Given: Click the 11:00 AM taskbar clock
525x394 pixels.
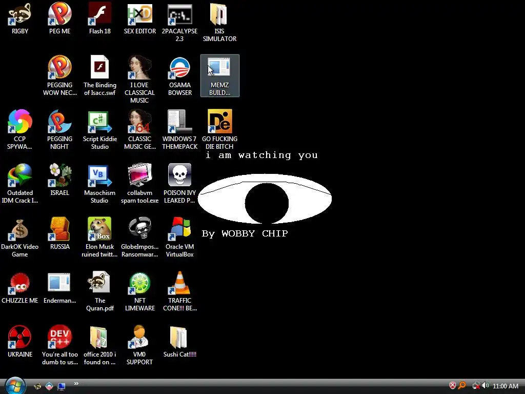Looking at the screenshot, I should (505, 386).
